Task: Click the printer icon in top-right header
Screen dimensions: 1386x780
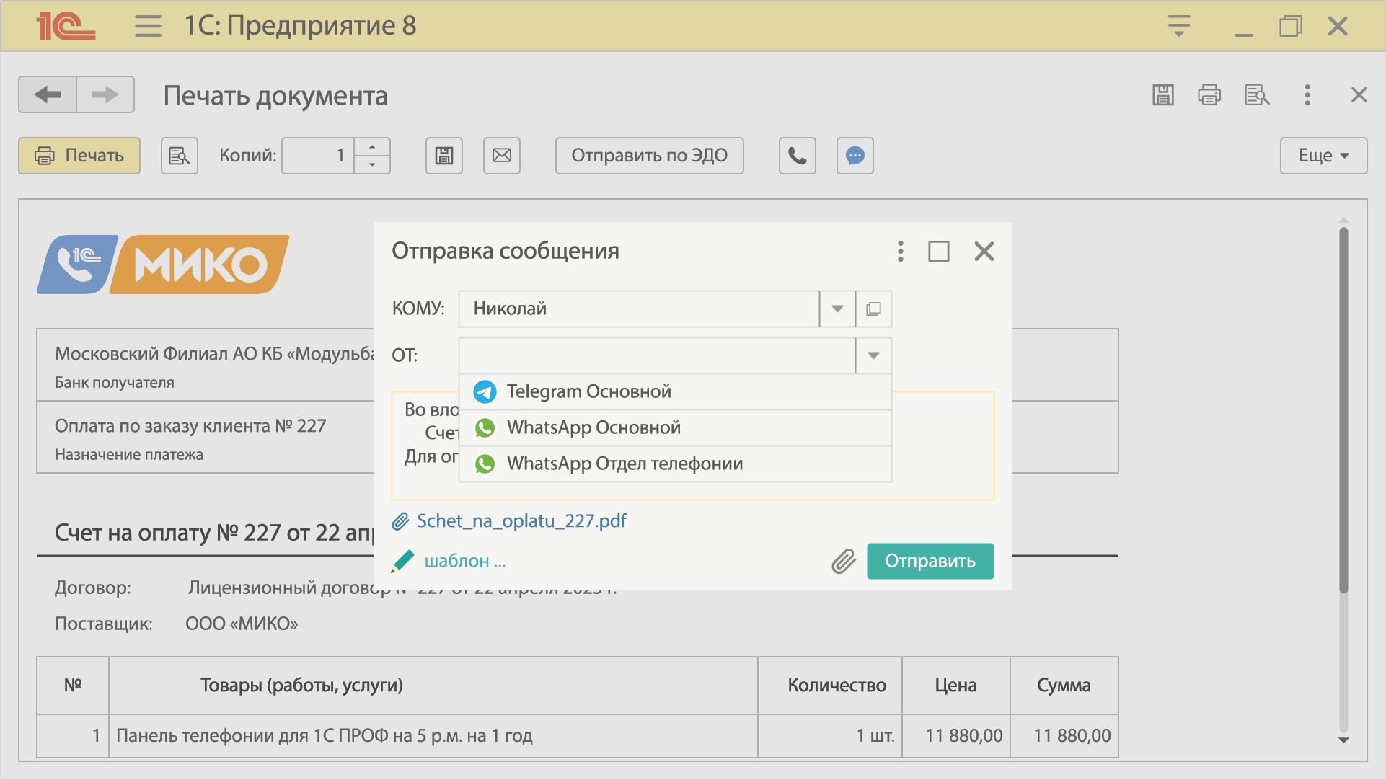Action: 1209,95
